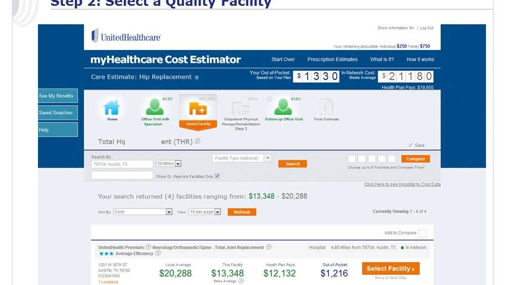506x285 pixels.
Task: Click the $12,132 Health Plan Pays value
Action: pyautogui.click(x=279, y=273)
